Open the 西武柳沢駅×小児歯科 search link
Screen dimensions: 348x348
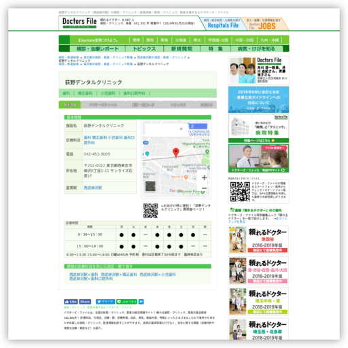point(158,275)
